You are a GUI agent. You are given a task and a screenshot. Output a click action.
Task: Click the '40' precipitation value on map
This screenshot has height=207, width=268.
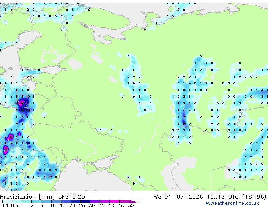[x=22, y=103]
